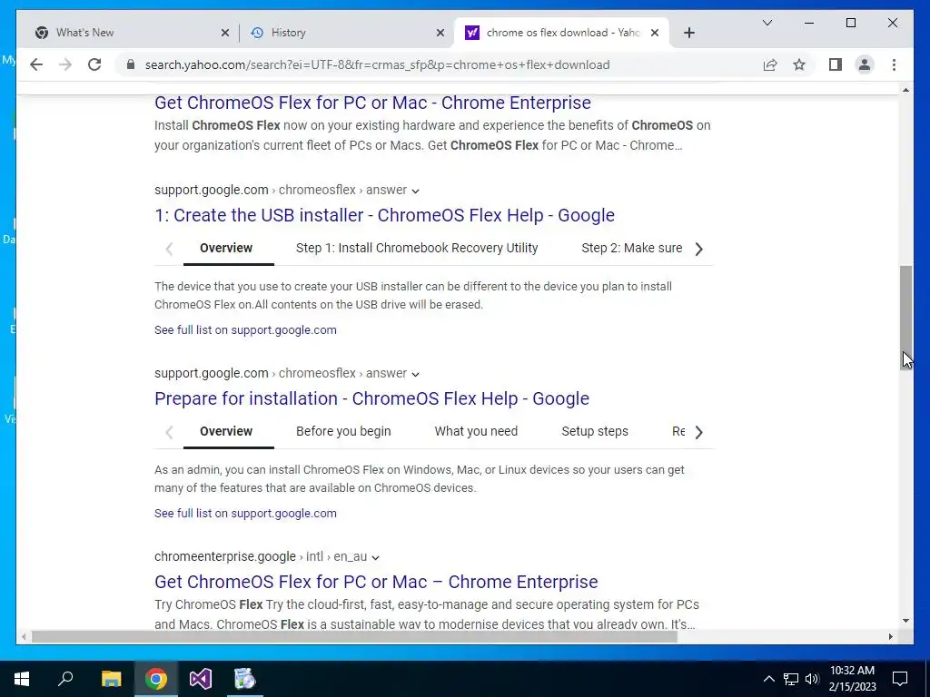Viewport: 930px width, 697px height.
Task: Advance Prepare for installation tabs with right chevron
Action: (x=698, y=432)
